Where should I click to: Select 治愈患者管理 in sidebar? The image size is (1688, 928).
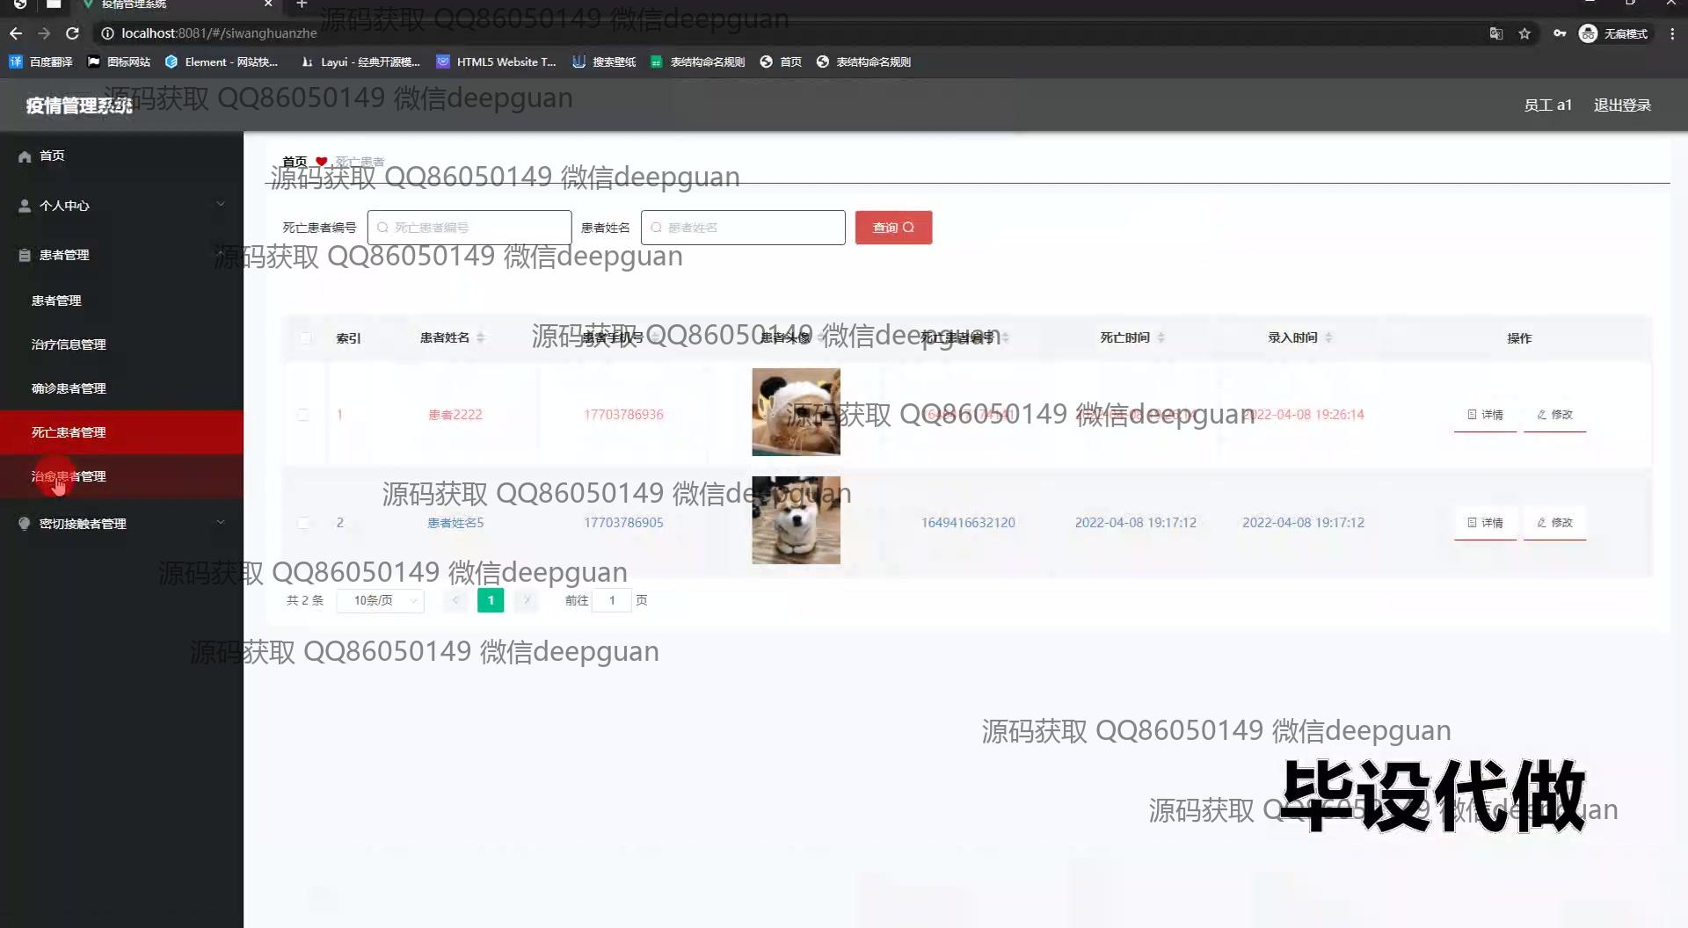coord(69,476)
